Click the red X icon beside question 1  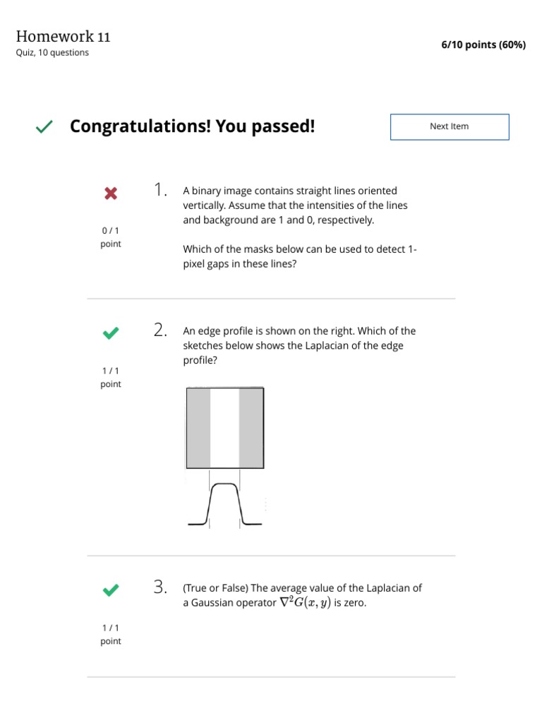(111, 193)
